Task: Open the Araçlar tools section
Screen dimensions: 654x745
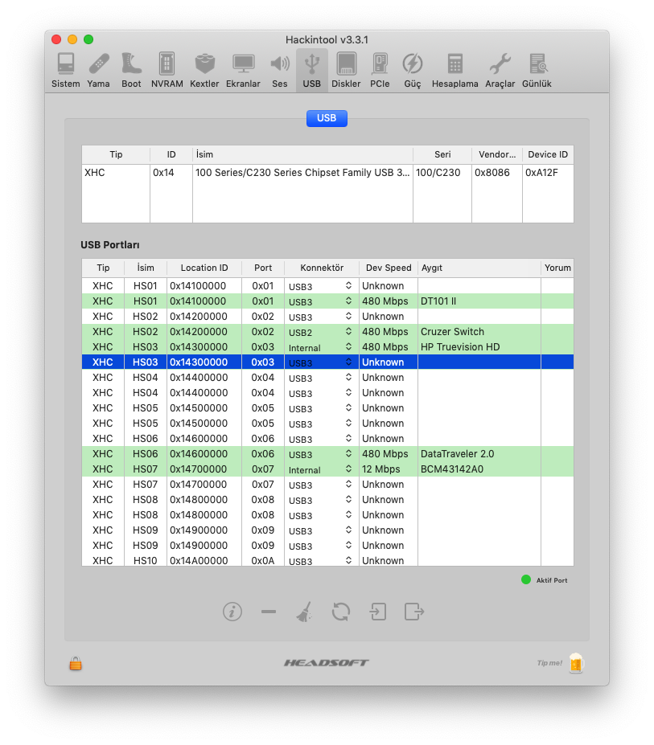Action: pos(500,70)
